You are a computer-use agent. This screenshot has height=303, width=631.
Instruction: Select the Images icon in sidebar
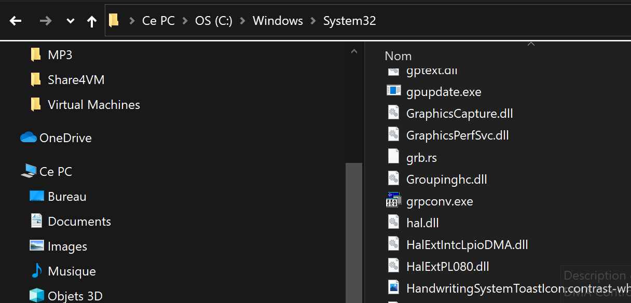pyautogui.click(x=37, y=246)
